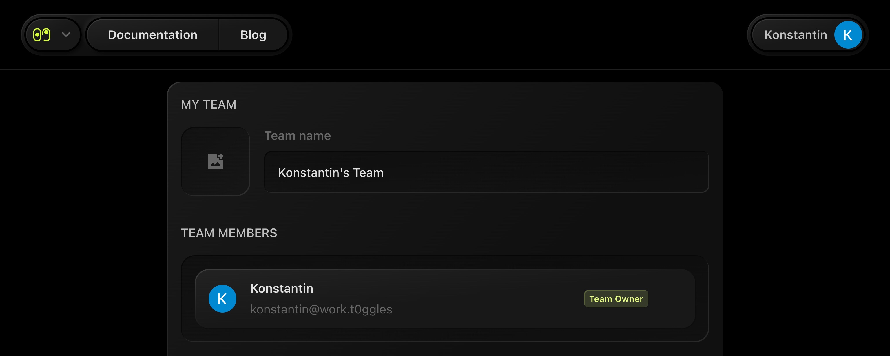
Task: Expand the chevron beside the logo
Action: (66, 34)
